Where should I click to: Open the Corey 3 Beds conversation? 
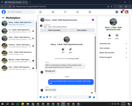[x=18, y=53]
